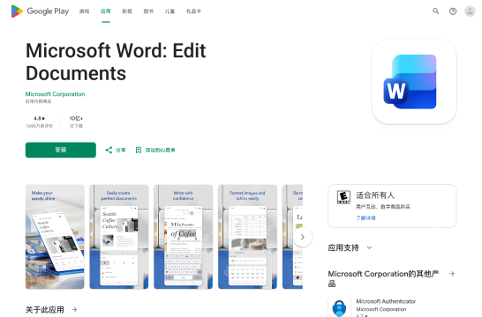Screen dimensions: 482x317
Task: Switch to the 图书 tab
Action: pos(148,11)
